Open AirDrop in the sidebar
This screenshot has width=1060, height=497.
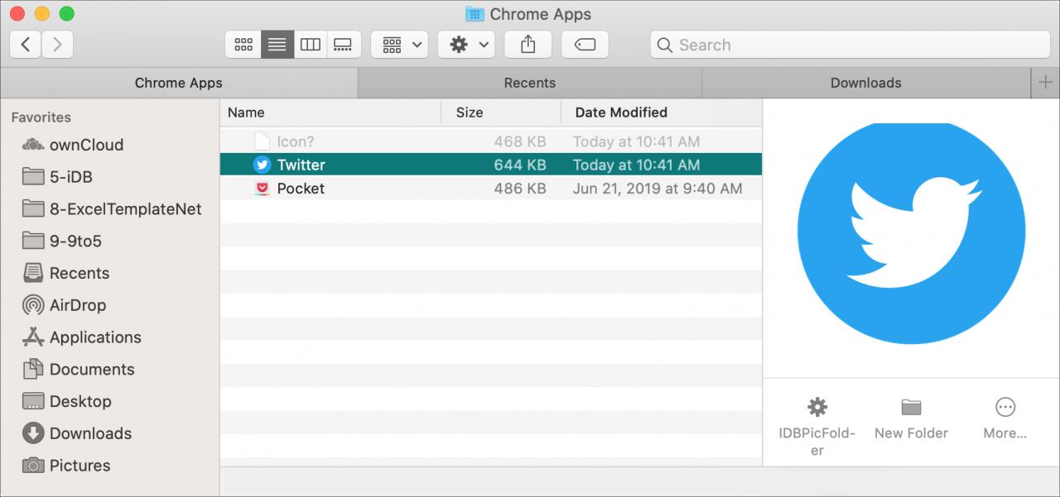(x=64, y=305)
